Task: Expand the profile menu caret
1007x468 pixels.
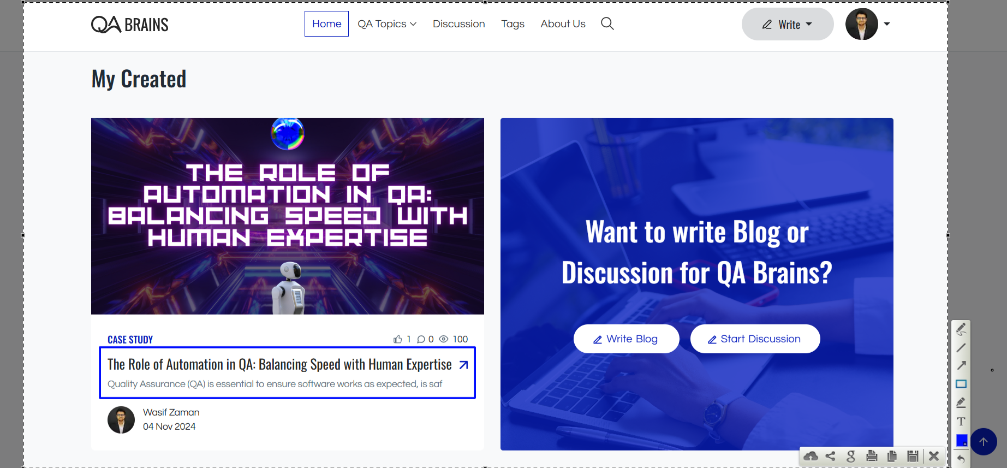Action: 887,24
